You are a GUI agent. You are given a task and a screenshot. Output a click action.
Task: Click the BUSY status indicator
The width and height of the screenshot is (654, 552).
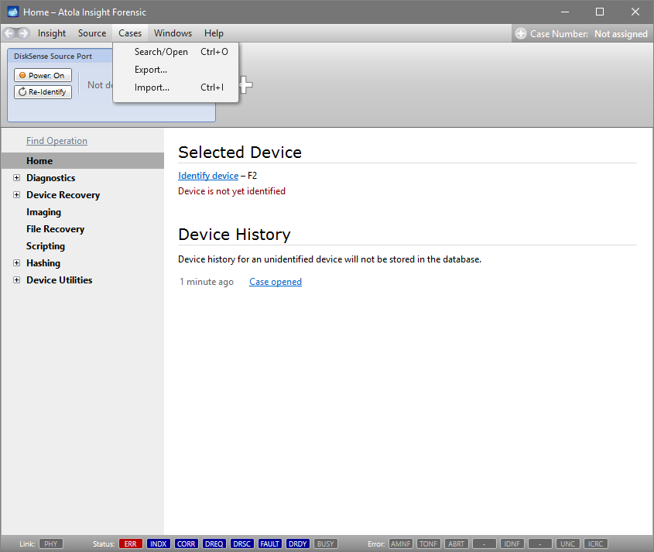pyautogui.click(x=326, y=543)
